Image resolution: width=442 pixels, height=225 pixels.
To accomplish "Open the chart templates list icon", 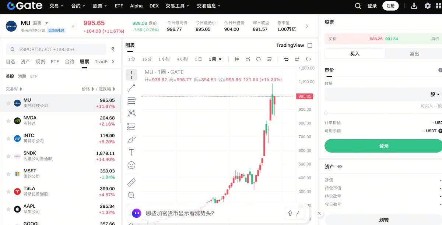I will click(x=269, y=59).
